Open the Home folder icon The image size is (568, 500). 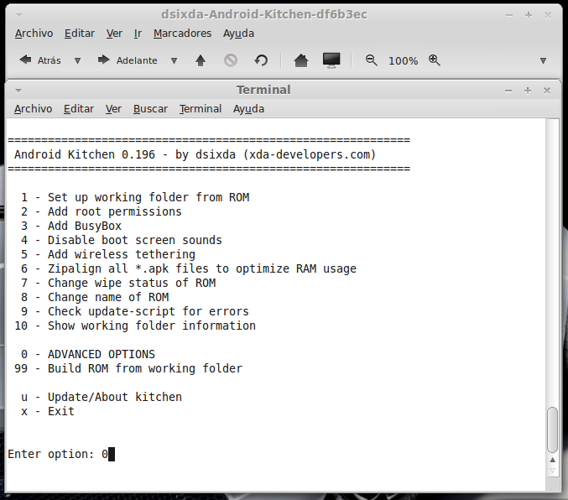[300, 60]
